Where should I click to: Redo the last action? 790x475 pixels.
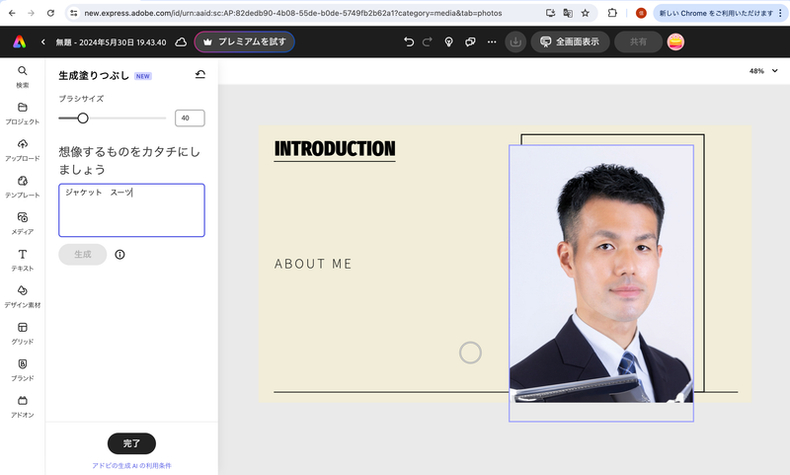click(428, 41)
